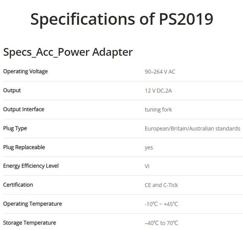Select the 12 V DC,2A value
This screenshot has height=230, width=243.
click(x=158, y=91)
